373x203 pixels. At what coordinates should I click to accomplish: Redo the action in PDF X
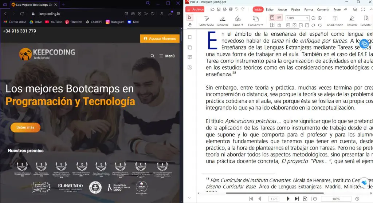pos(243,9)
